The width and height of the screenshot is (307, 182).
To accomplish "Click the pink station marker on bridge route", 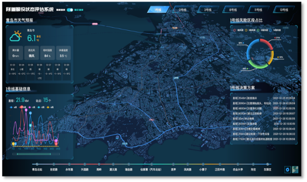I will point(95,24).
